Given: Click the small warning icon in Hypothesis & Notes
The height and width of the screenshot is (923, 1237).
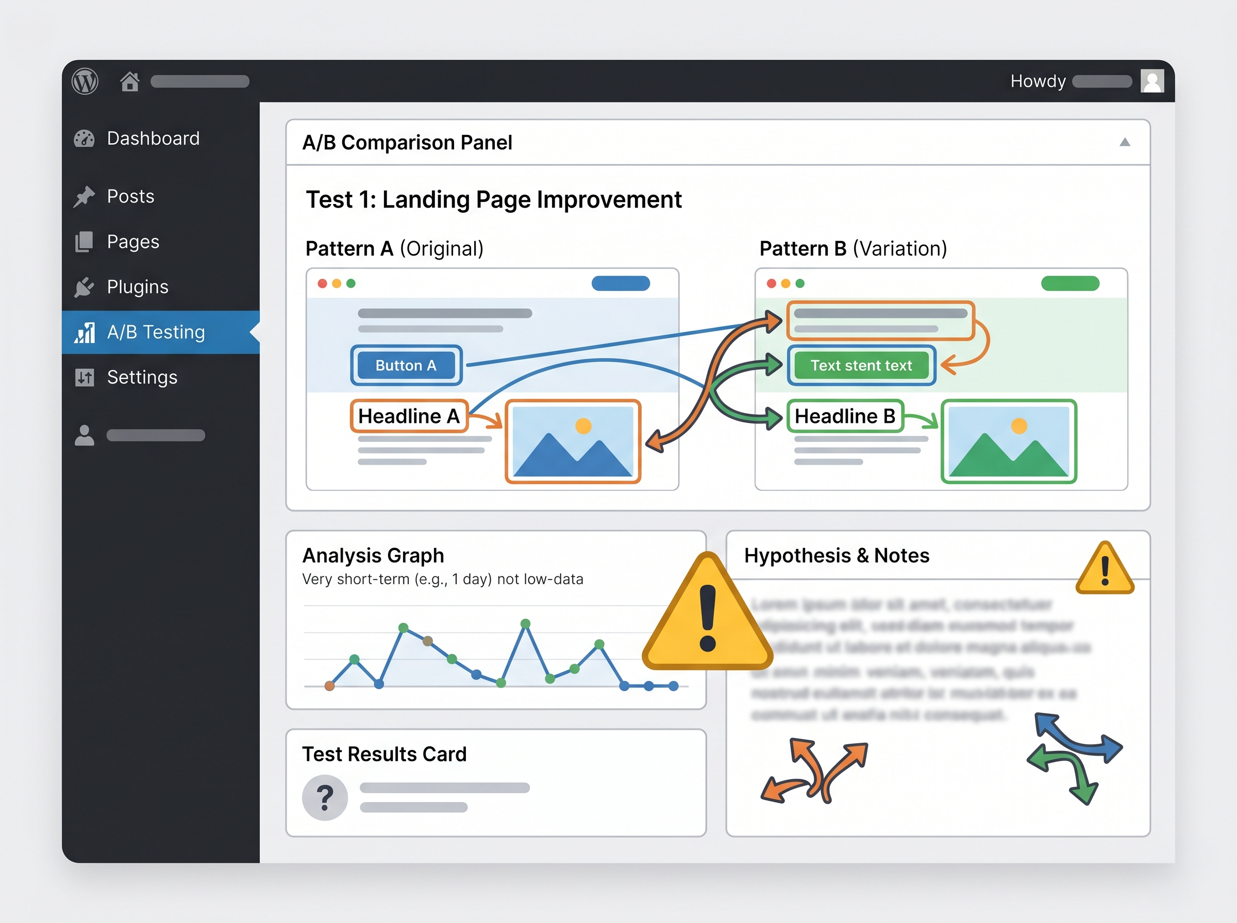Looking at the screenshot, I should click(1105, 570).
